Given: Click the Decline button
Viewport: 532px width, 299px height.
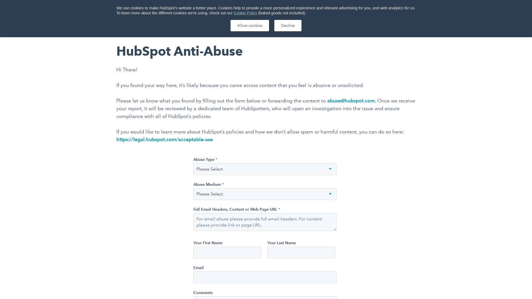Looking at the screenshot, I should pyautogui.click(x=288, y=25).
